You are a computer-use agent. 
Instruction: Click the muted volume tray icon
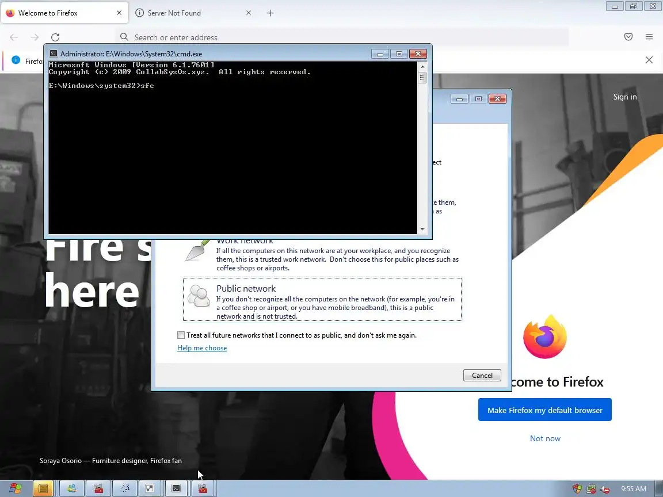coord(605,489)
